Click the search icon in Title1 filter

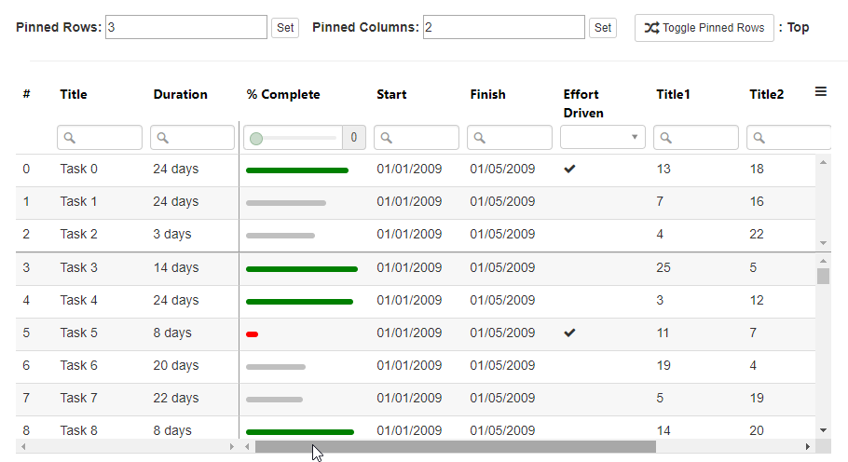tap(665, 138)
